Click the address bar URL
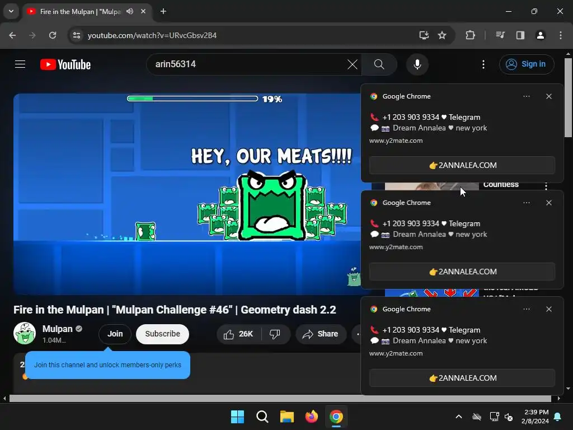 (152, 35)
